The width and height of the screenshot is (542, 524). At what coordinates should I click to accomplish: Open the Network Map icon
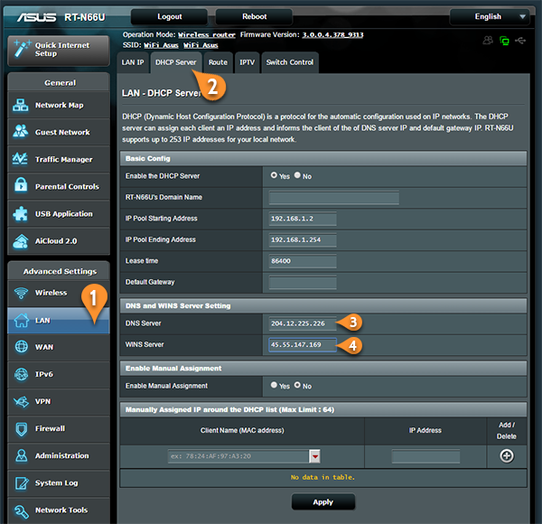(21, 105)
